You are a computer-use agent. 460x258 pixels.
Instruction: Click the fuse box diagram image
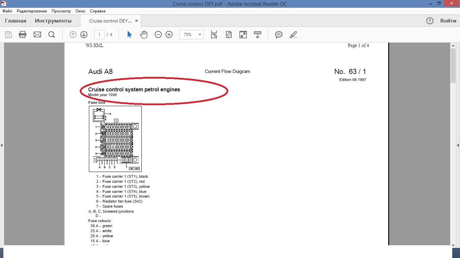pyautogui.click(x=115, y=139)
